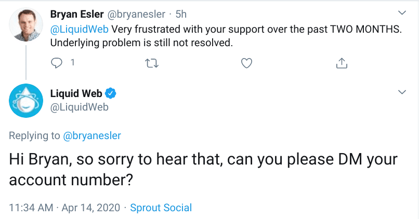Click the blue @LiquidWeb mention in tweet
The height and width of the screenshot is (219, 419).
click(80, 29)
